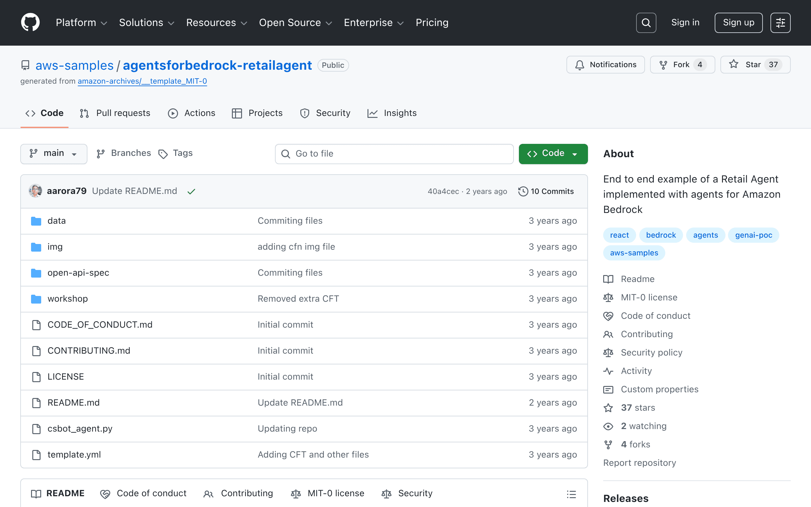Select the README tab in file viewer

click(x=58, y=494)
